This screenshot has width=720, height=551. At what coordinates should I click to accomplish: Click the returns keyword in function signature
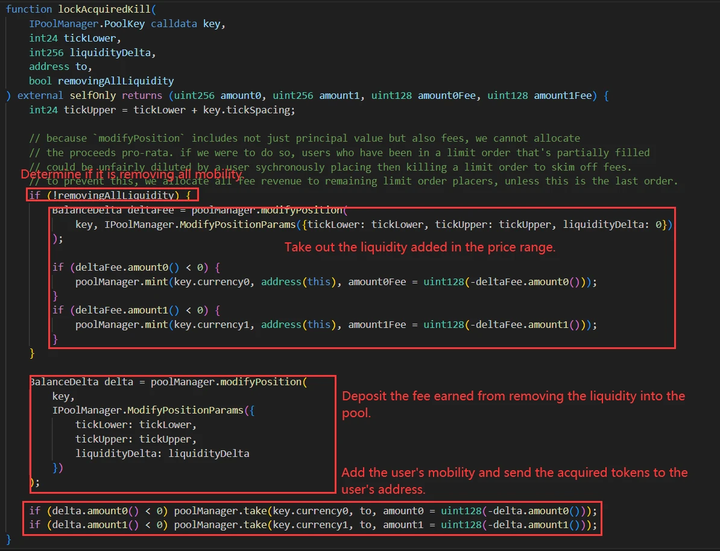pyautogui.click(x=142, y=95)
